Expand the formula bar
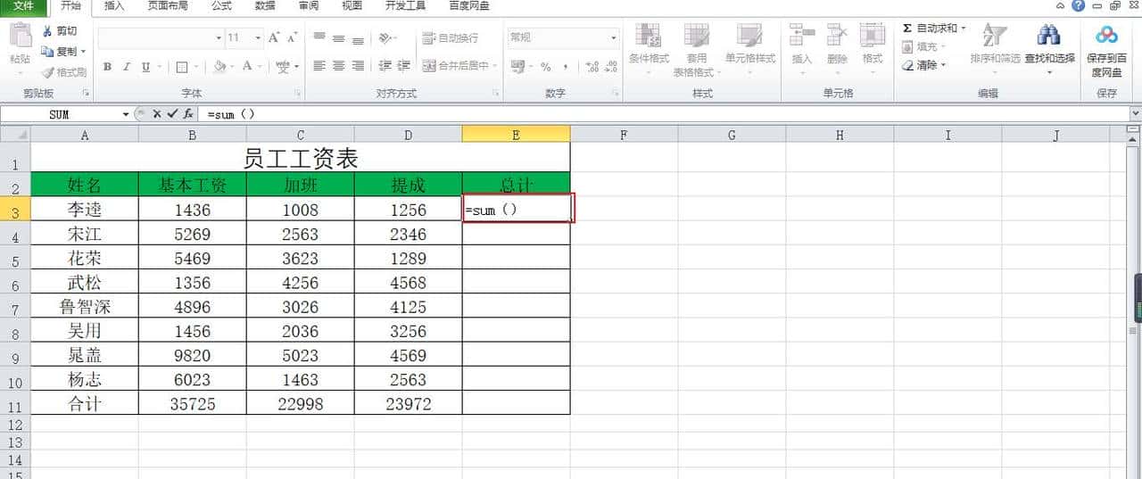Viewport: 1142px width, 479px height. tap(1135, 114)
